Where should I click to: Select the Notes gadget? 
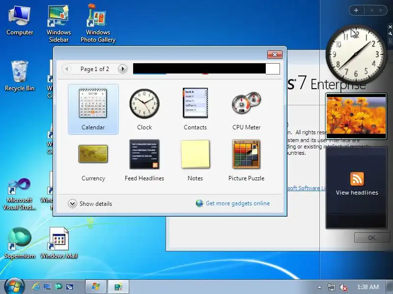195,160
